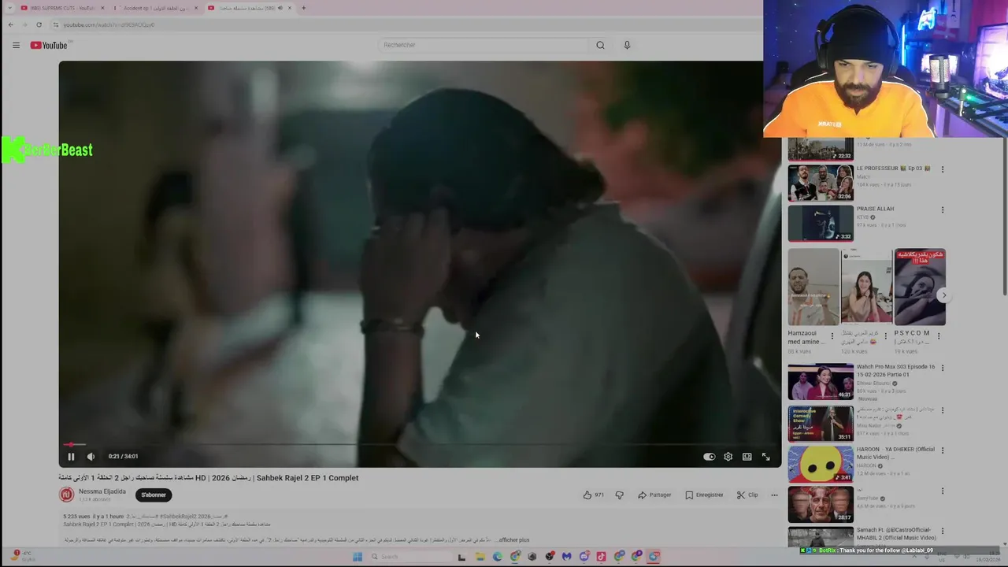Open options for PRAISE ALLAH video
This screenshot has width=1008, height=567.
942,210
